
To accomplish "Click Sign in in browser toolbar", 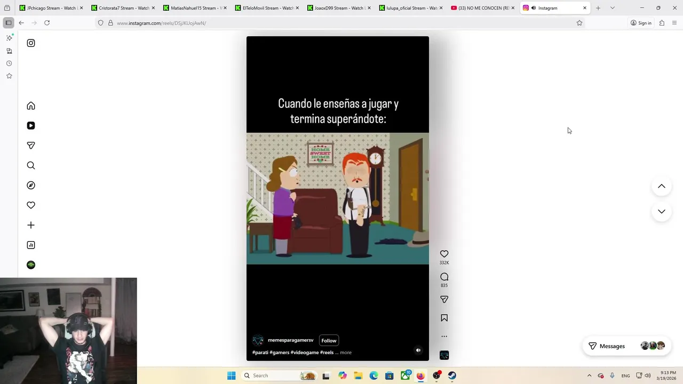I will (641, 23).
